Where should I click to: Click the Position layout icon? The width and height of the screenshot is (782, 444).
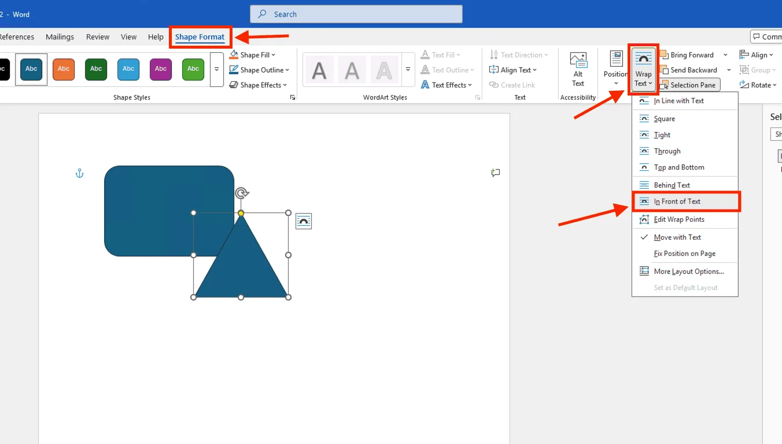[616, 60]
